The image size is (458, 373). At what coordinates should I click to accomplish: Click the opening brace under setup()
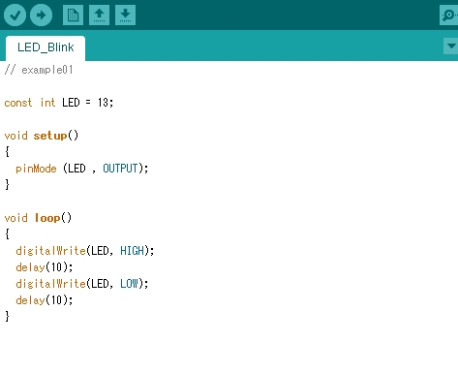[x=7, y=152]
